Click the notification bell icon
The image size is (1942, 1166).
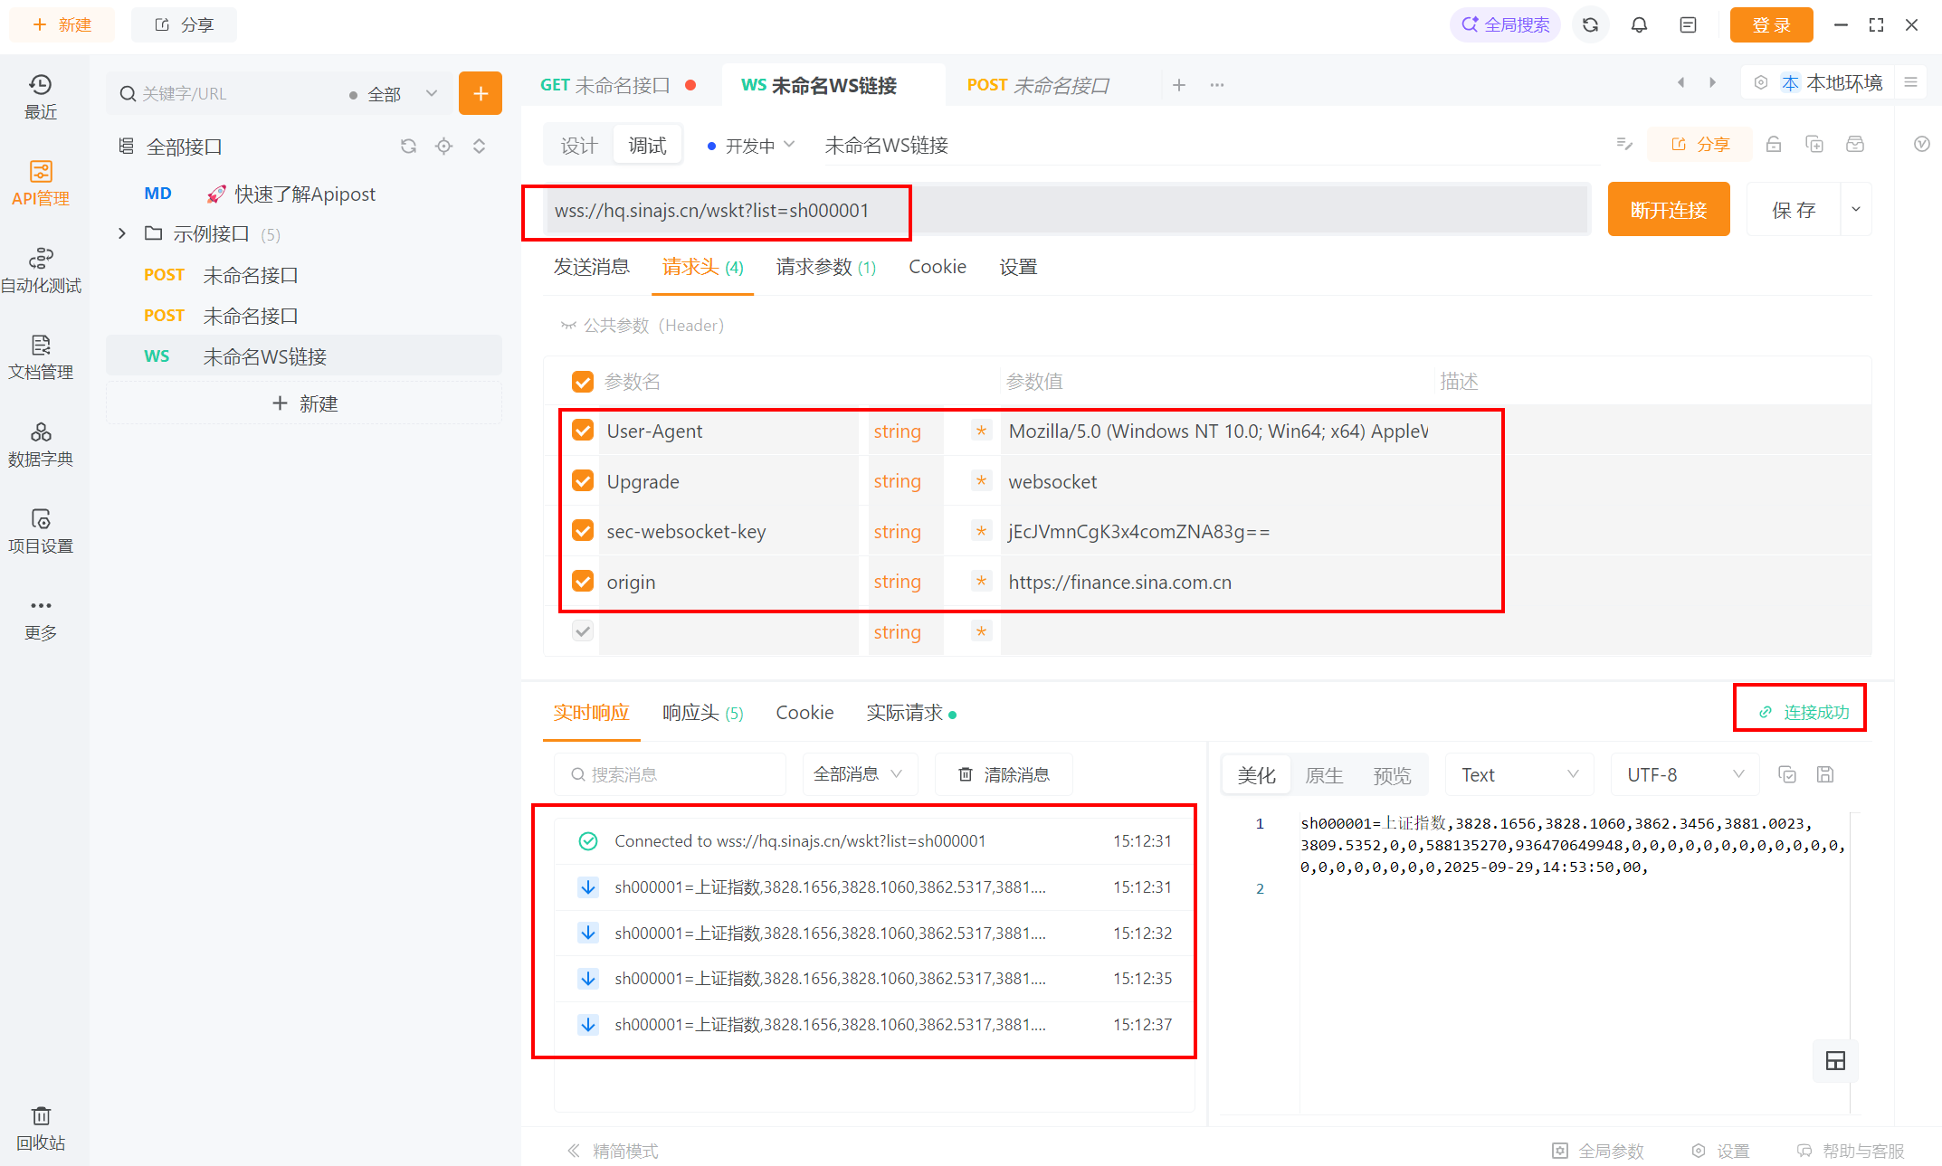click(x=1639, y=25)
